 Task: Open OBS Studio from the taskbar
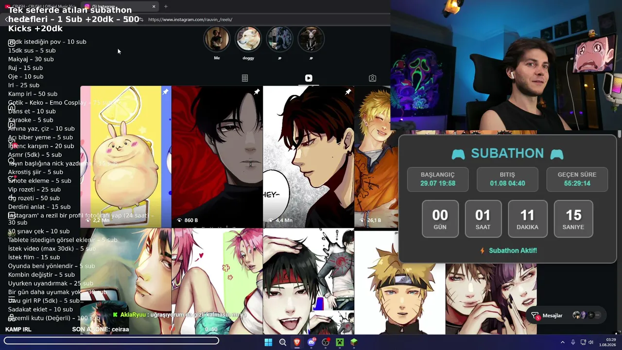(x=326, y=342)
